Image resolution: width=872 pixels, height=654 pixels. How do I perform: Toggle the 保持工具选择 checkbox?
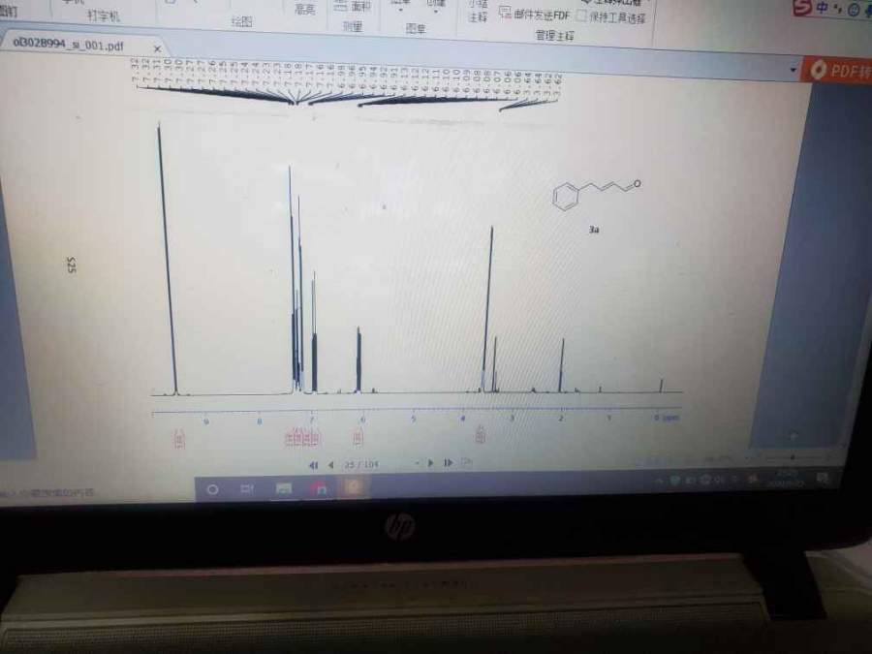click(x=581, y=16)
